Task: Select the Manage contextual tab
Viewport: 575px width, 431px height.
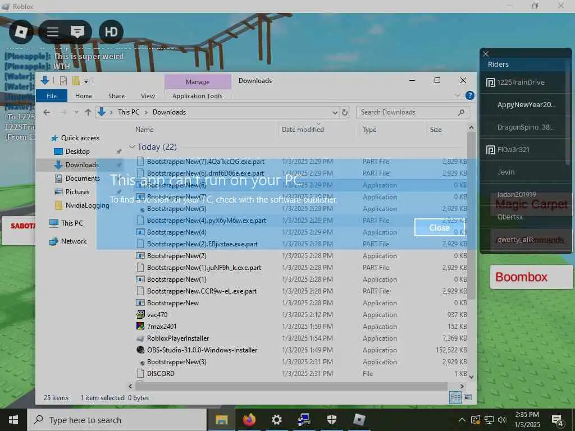Action: coord(197,82)
